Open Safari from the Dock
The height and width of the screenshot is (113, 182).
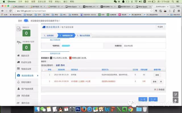coord(90,109)
